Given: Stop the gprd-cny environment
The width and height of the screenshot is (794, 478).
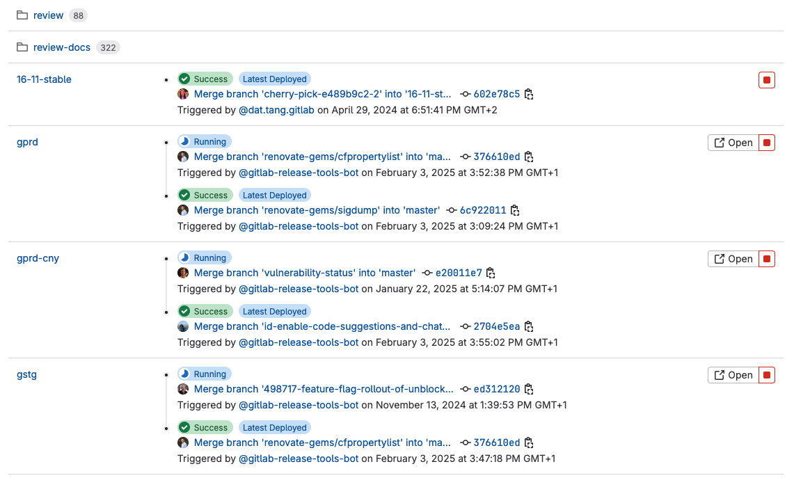Looking at the screenshot, I should click(x=766, y=259).
